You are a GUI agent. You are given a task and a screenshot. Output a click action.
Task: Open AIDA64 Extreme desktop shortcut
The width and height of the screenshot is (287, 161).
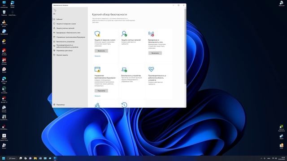coord(4,61)
